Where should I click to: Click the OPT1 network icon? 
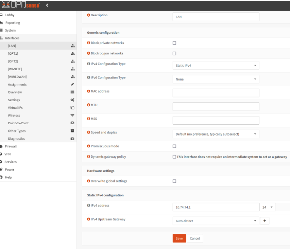pyautogui.click(x=73, y=54)
